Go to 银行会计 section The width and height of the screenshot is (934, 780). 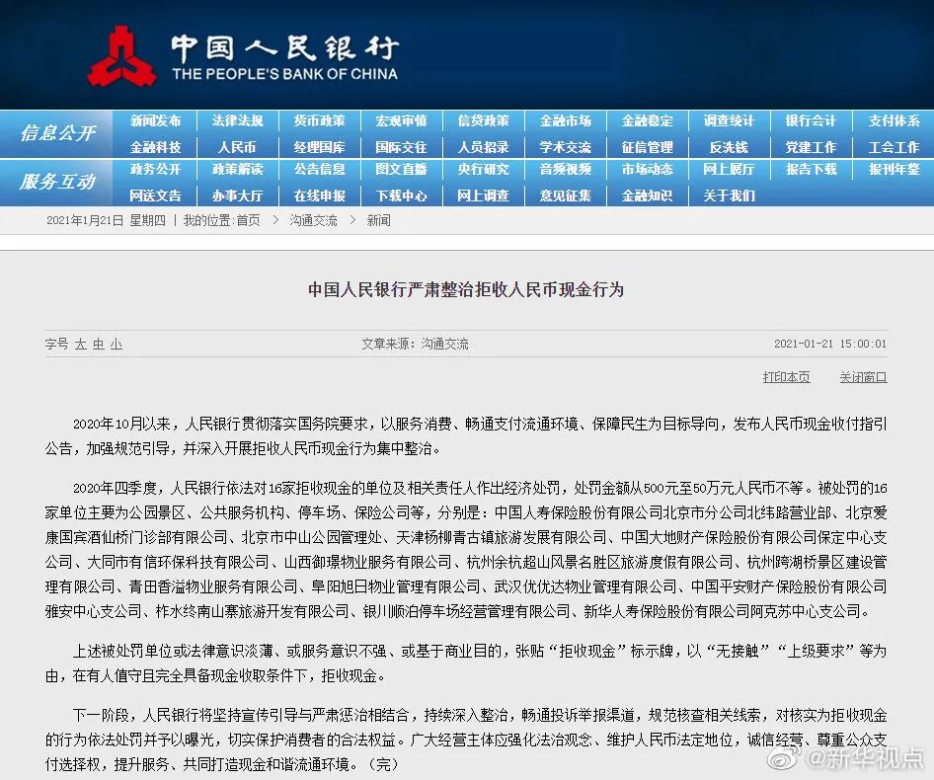(x=811, y=121)
